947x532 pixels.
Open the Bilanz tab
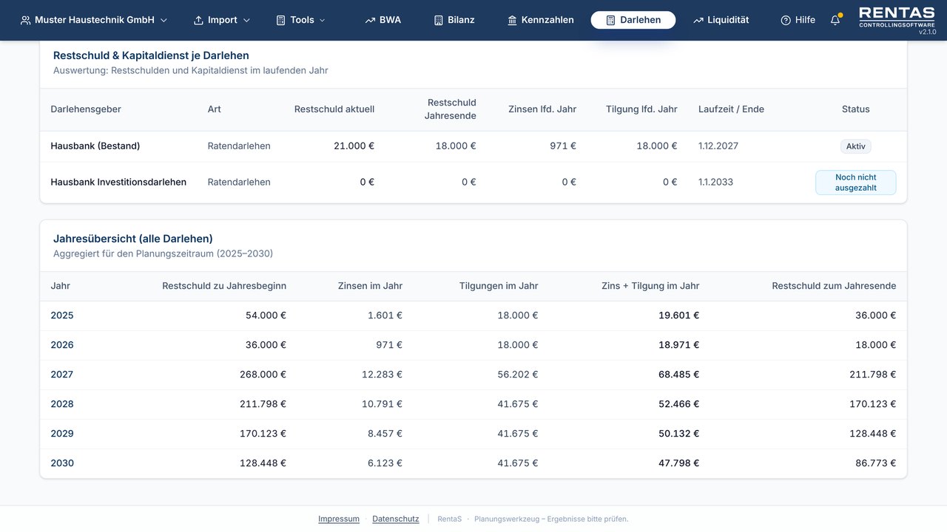[x=454, y=20]
